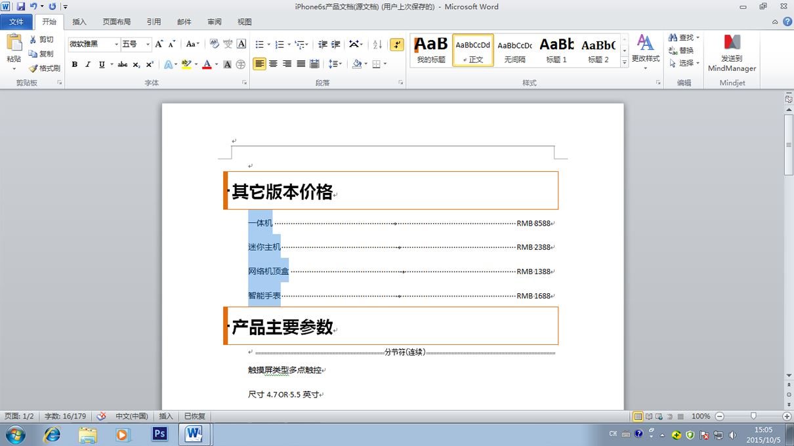Select center alignment
794x446 pixels.
[x=273, y=64]
